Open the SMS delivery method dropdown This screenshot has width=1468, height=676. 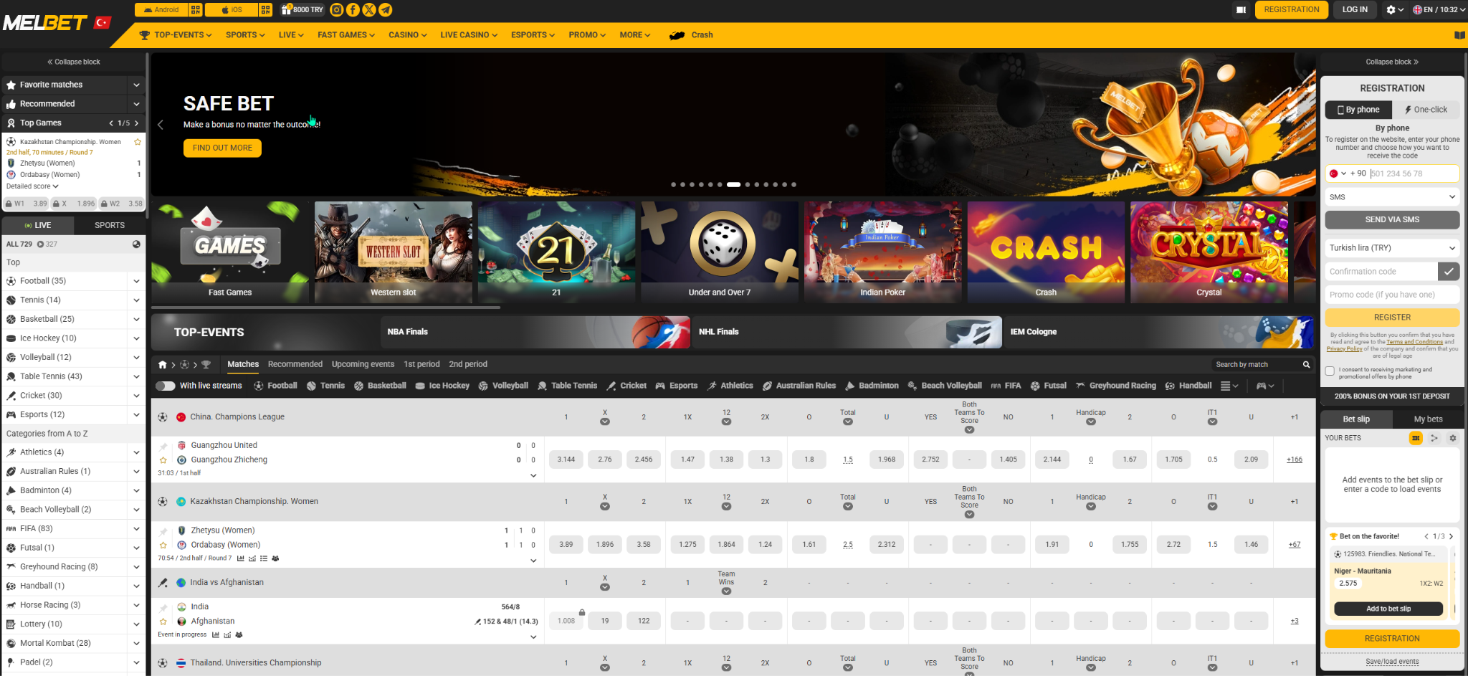(x=1392, y=197)
